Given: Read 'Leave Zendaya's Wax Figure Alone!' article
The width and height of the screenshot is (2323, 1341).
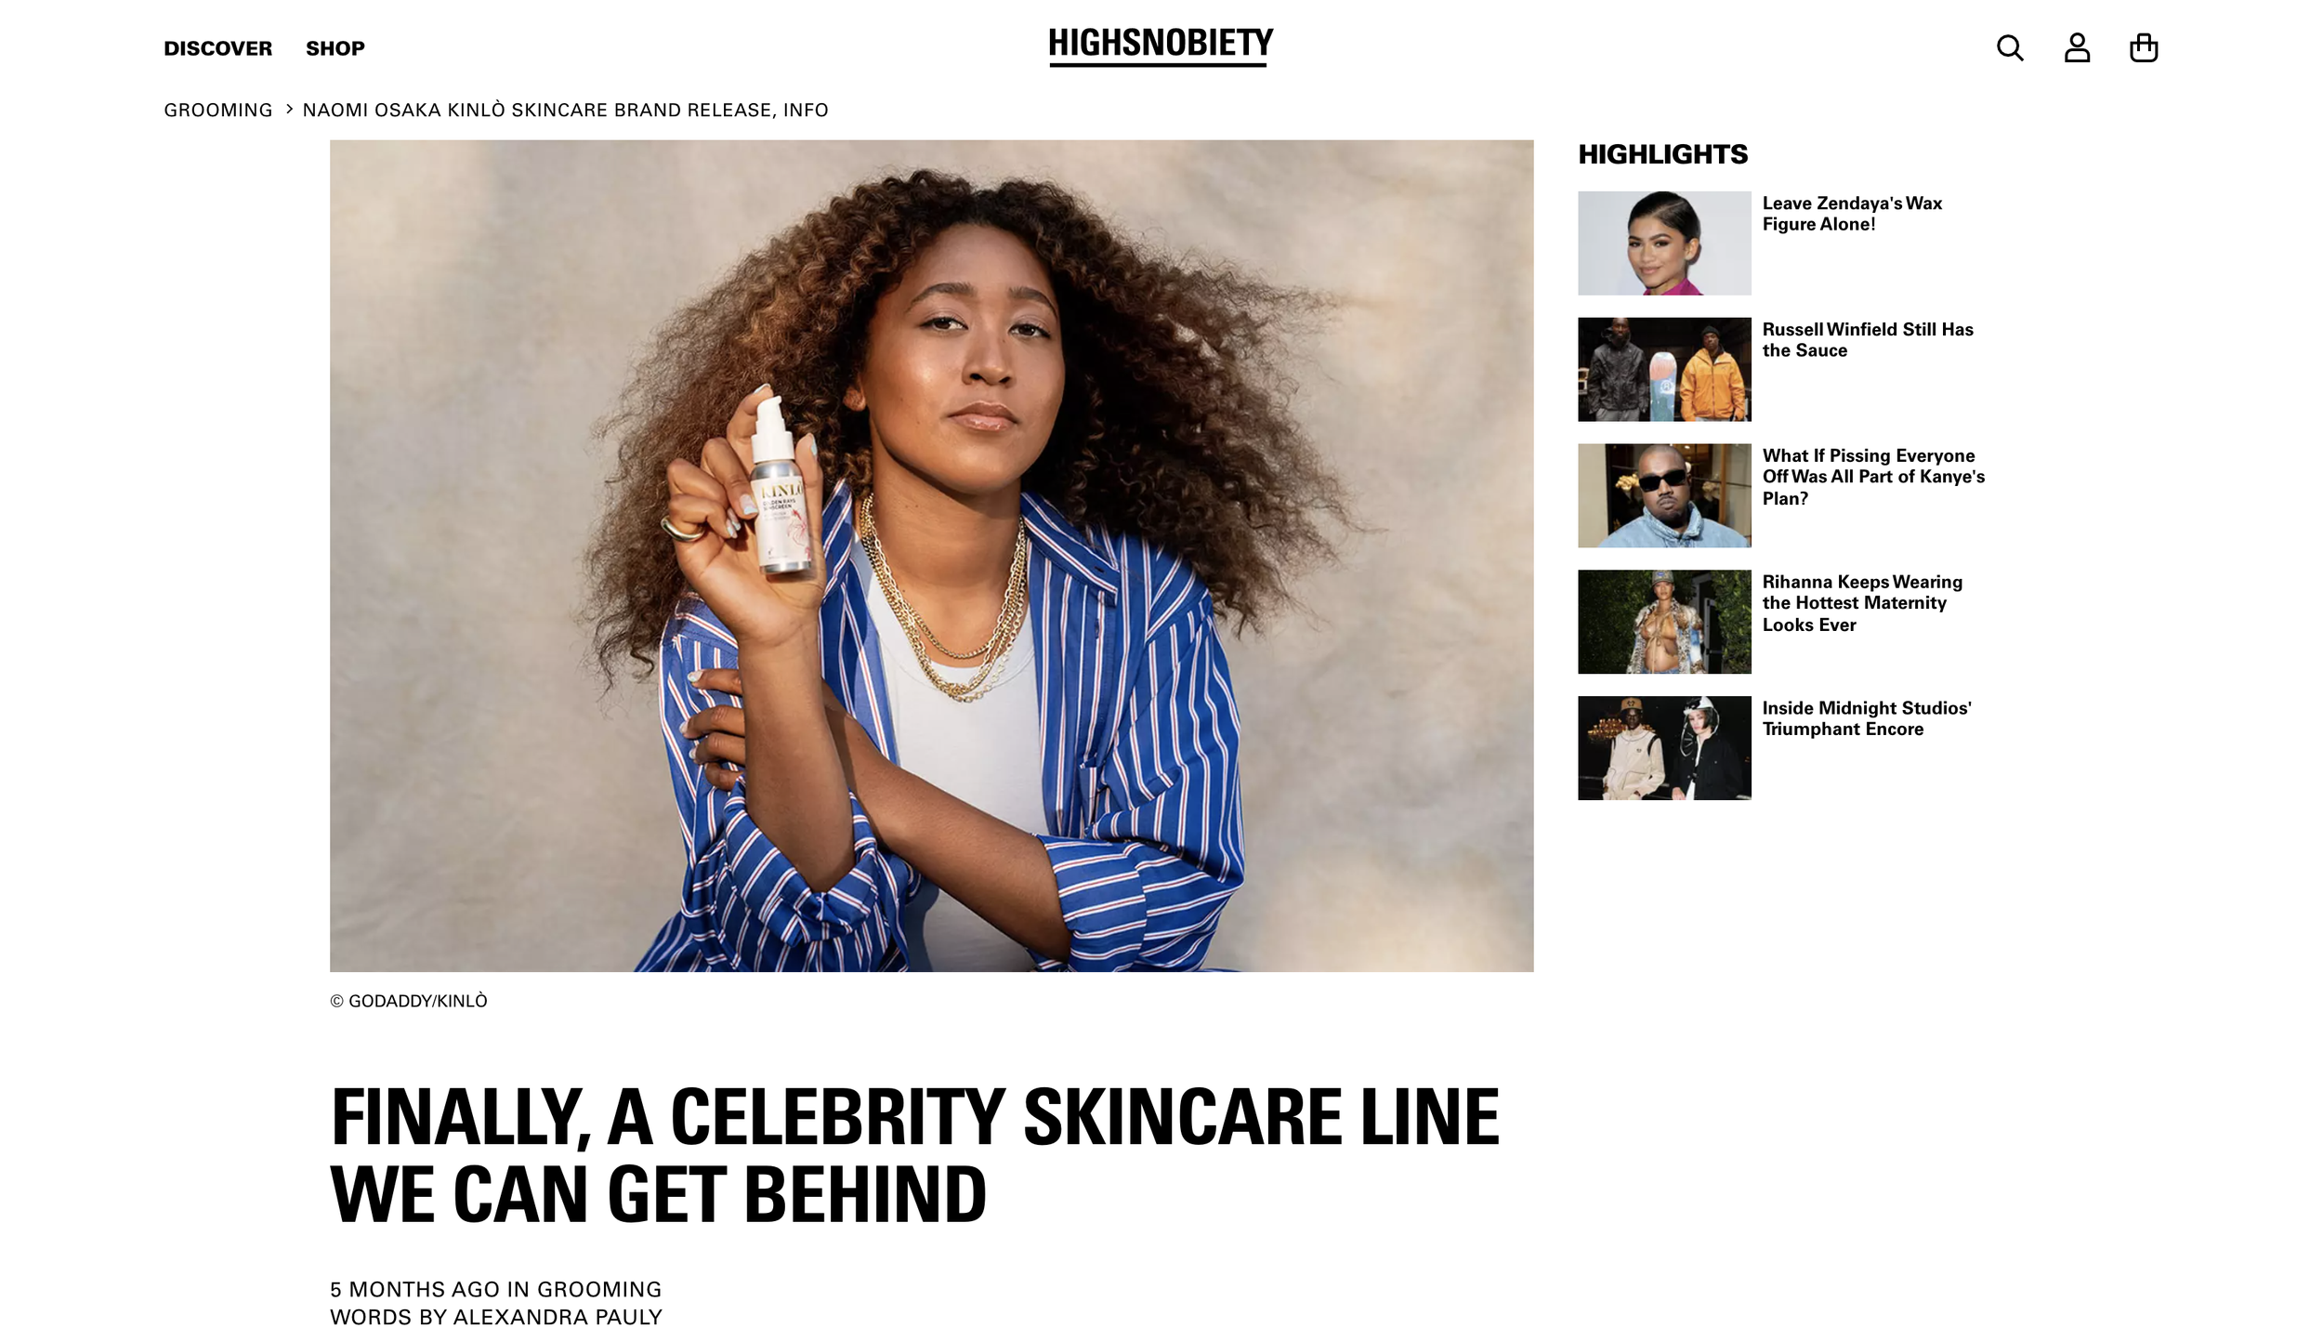Looking at the screenshot, I should (x=1852, y=214).
